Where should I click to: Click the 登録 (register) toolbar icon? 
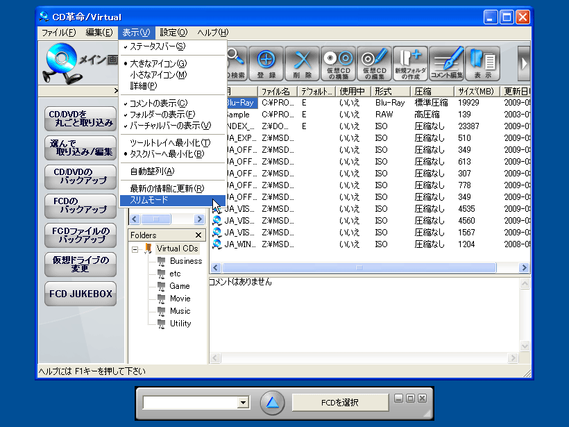tap(266, 64)
